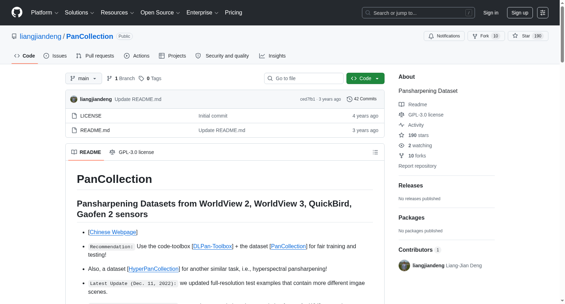Click the eye icon beside 2 watching
The width and height of the screenshot is (565, 304).
coord(402,145)
